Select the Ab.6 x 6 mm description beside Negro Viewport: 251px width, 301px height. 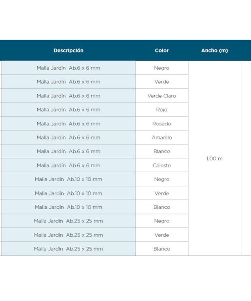point(68,68)
